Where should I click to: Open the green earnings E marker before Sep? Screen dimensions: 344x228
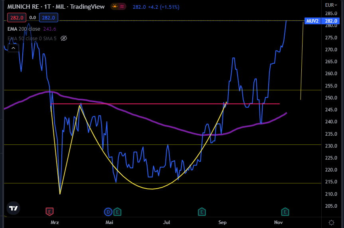point(202,212)
